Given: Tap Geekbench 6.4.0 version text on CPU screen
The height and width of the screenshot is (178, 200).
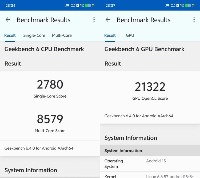Looking at the screenshot, I should point(39,148).
